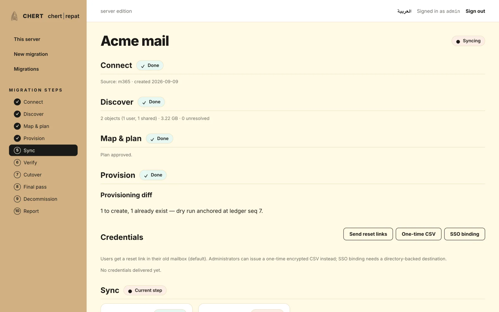
Task: Click the Syncing status badge
Action: pos(468,41)
